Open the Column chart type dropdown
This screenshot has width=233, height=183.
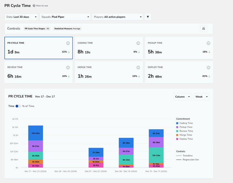(x=182, y=97)
